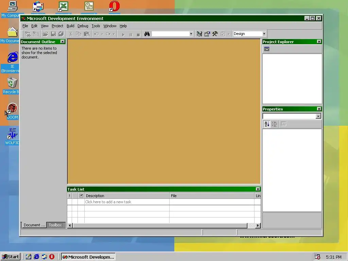Viewport: 348px width, 261px height.
Task: Click the checkmark column header in Task List
Action: point(81,196)
